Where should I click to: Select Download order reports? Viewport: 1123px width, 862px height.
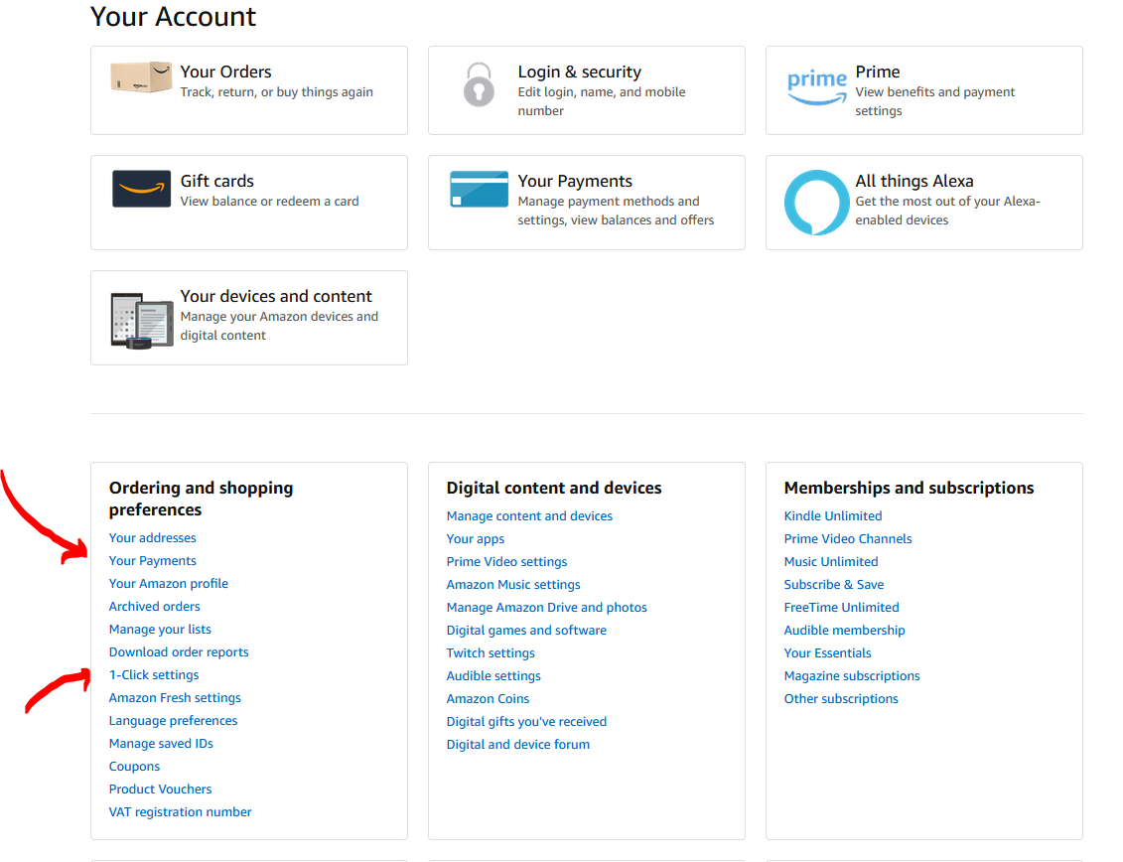tap(179, 652)
